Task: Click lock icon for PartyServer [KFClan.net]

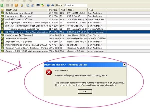Action: coord(2,35)
